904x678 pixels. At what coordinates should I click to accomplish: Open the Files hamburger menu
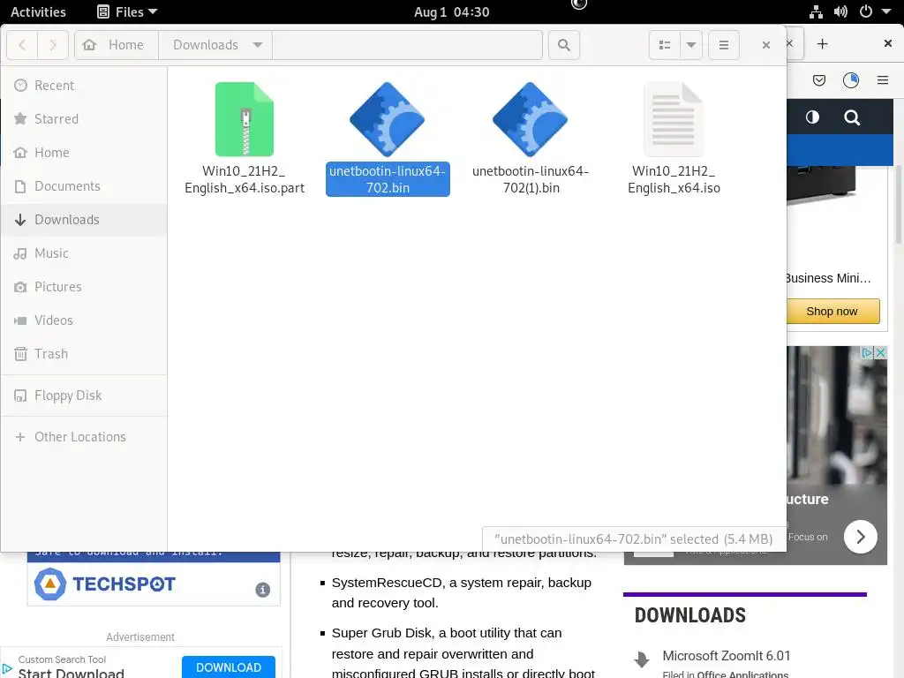coord(724,45)
